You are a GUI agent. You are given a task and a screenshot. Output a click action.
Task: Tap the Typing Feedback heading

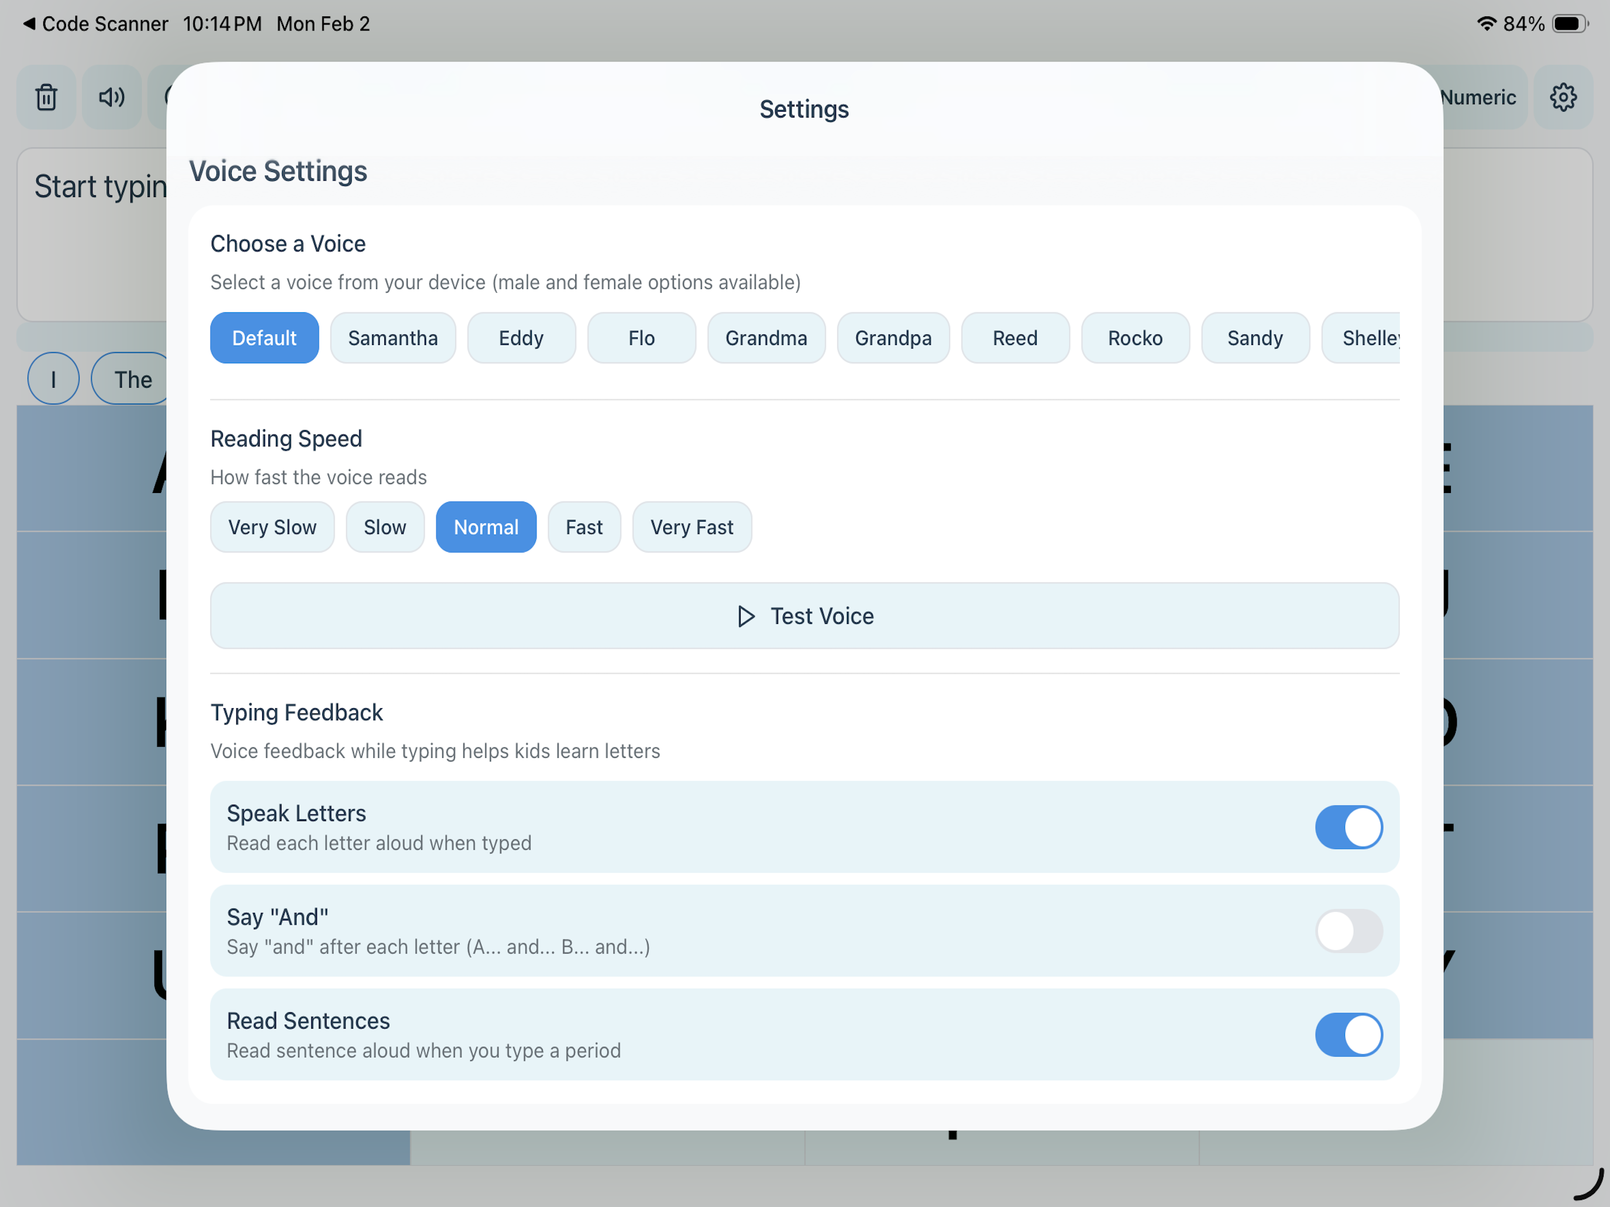tap(296, 712)
